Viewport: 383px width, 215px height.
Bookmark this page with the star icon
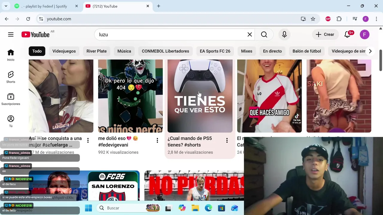tap(313, 19)
